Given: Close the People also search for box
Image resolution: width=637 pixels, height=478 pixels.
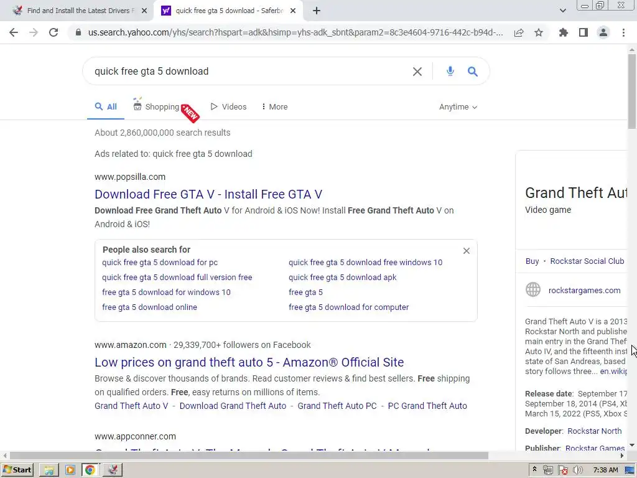Looking at the screenshot, I should pos(467,251).
